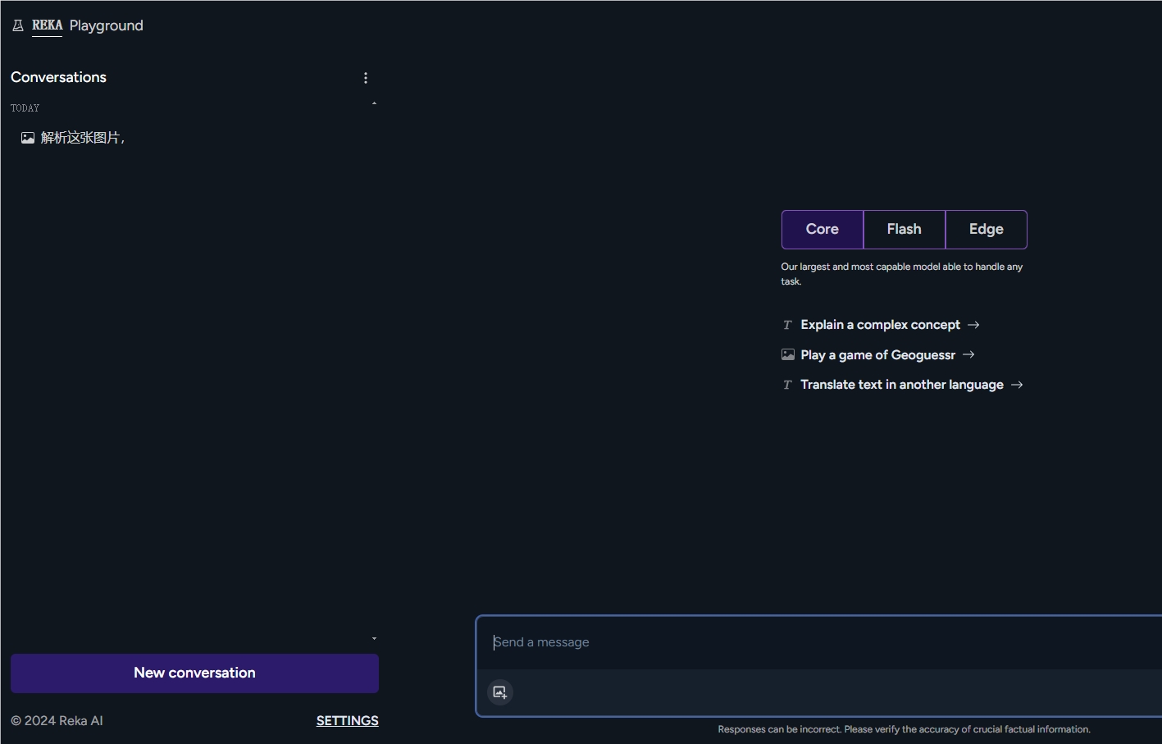Viewport: 1162px width, 744px height.
Task: Click the text icon beside Translate text in another language
Action: tap(787, 385)
